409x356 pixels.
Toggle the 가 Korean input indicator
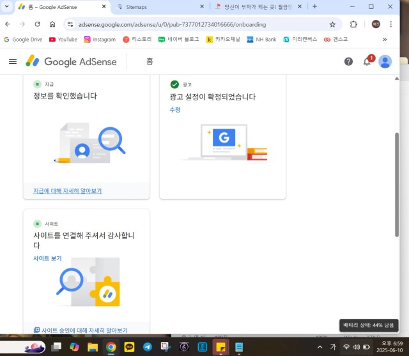(x=333, y=347)
